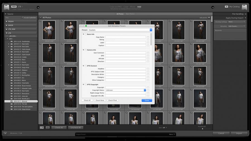Select the Add import method

[139, 7]
